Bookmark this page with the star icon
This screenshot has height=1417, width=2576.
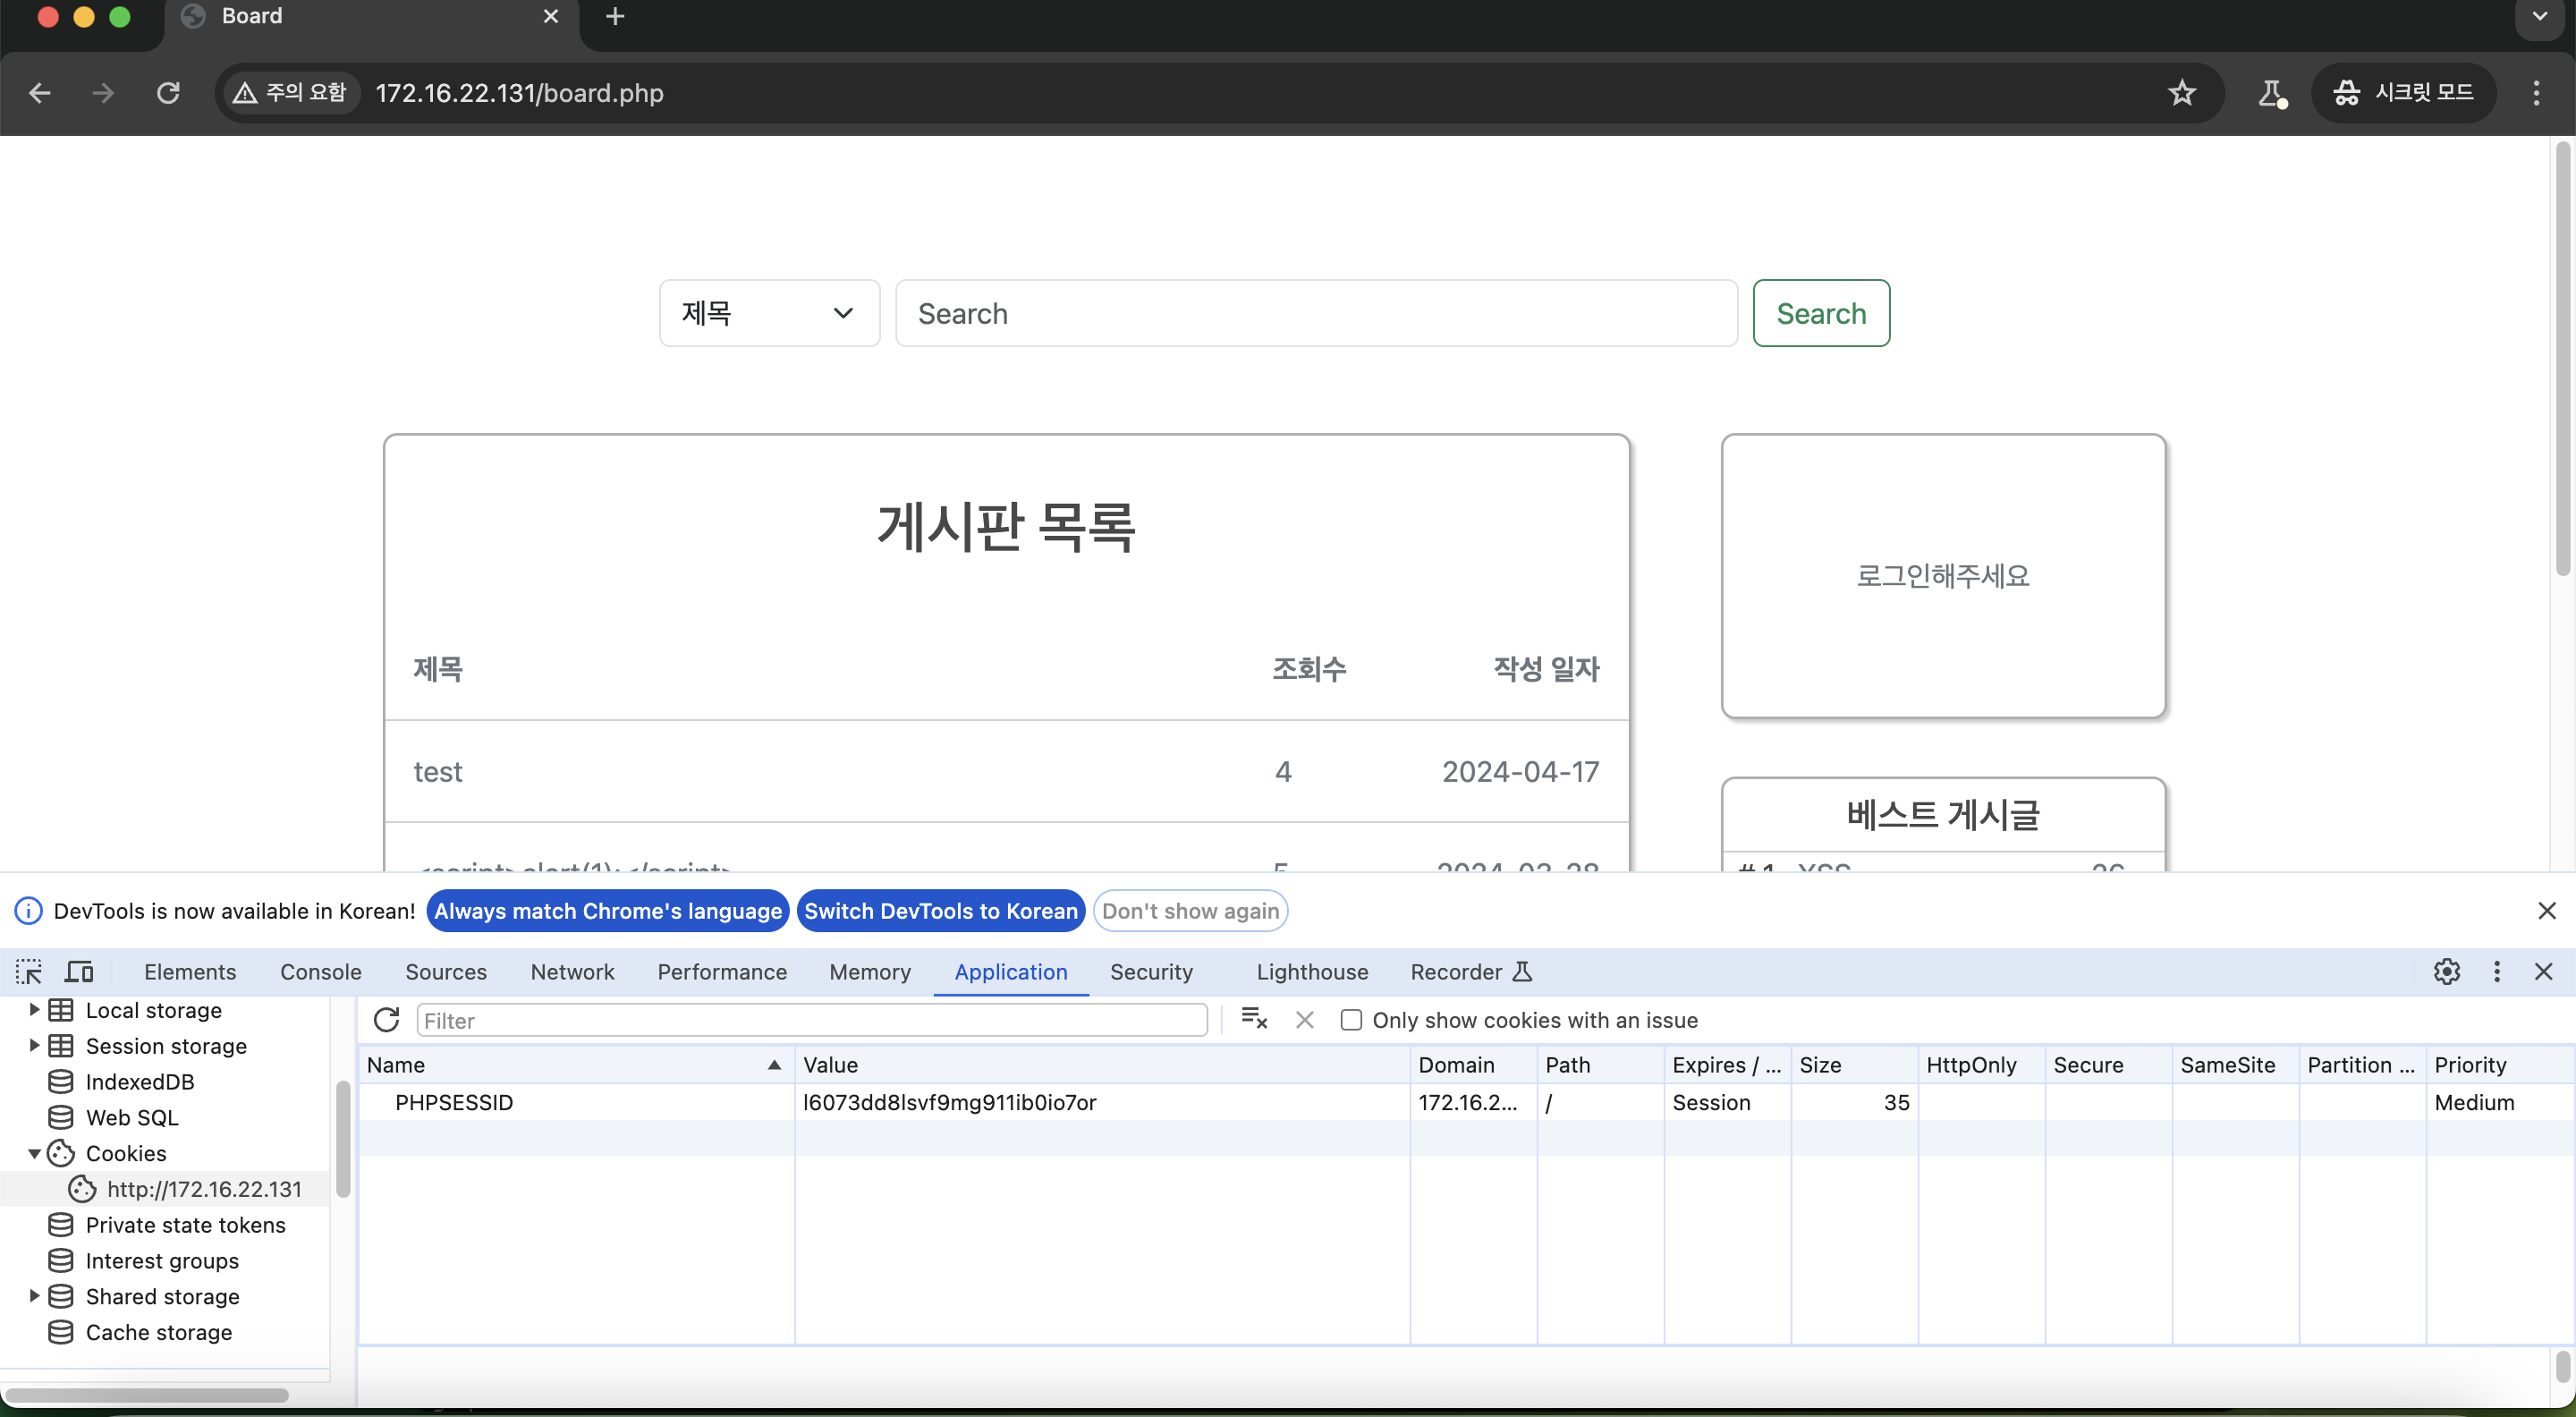tap(2181, 93)
